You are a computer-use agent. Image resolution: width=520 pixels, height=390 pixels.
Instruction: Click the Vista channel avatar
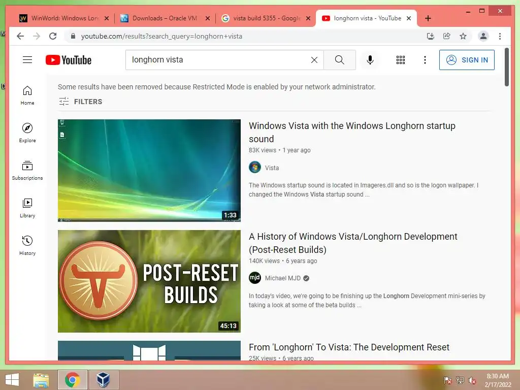point(255,167)
